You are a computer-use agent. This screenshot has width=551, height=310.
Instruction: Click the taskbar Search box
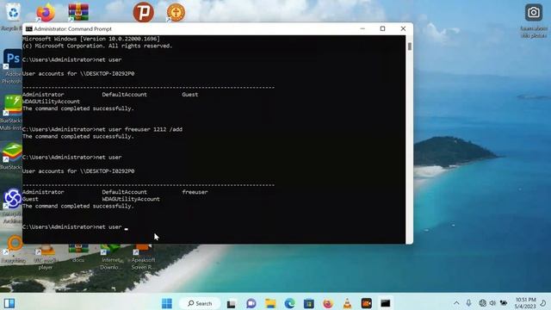(200, 303)
